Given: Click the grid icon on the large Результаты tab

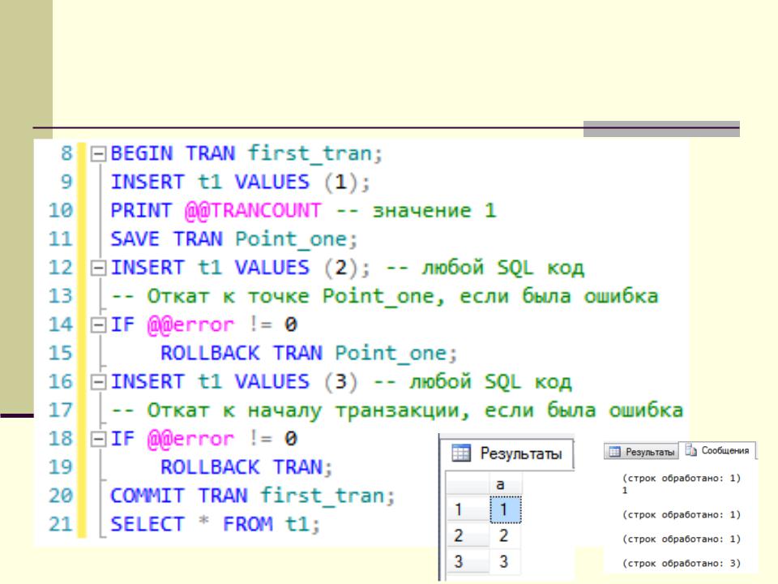Looking at the screenshot, I should [x=460, y=453].
